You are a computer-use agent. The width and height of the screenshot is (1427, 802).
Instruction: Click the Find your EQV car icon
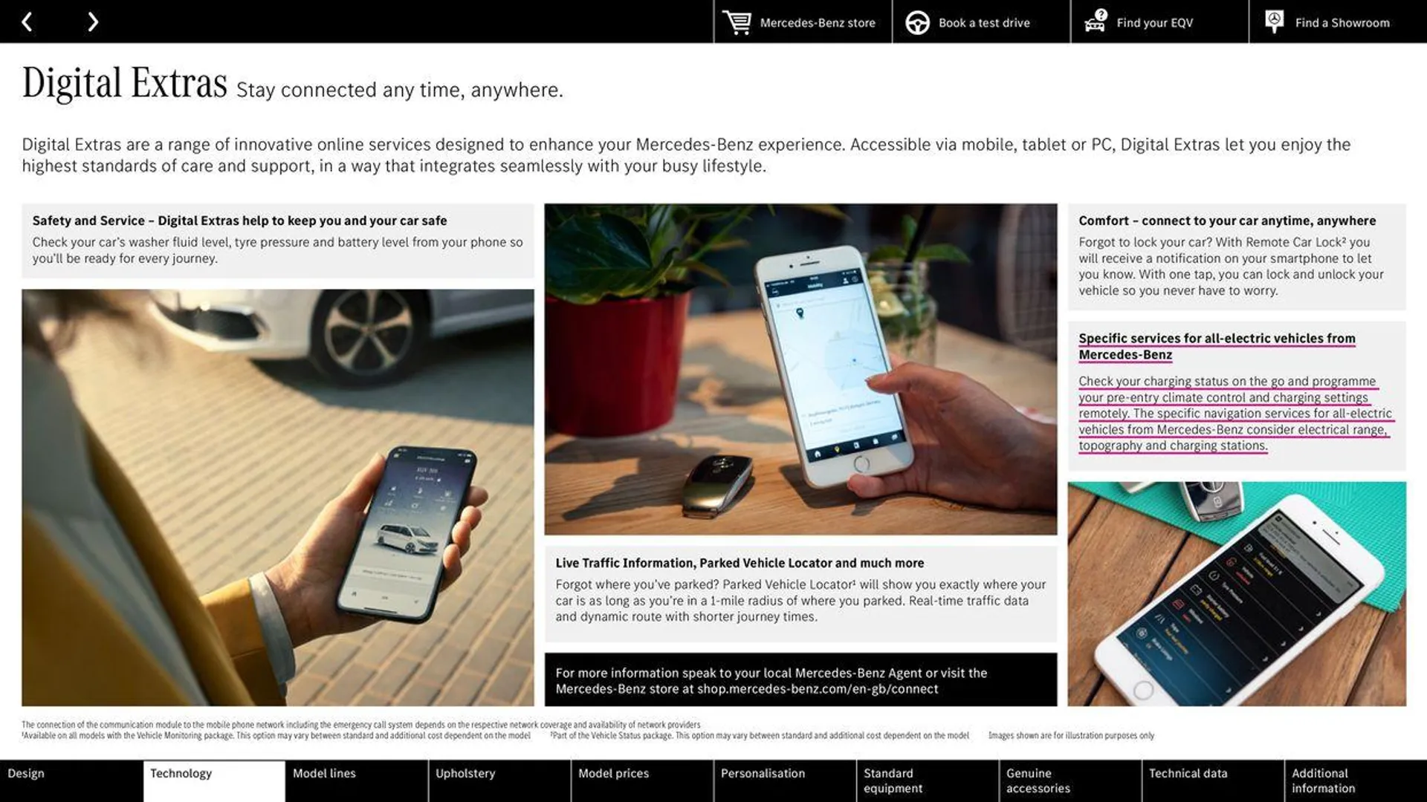1093,22
